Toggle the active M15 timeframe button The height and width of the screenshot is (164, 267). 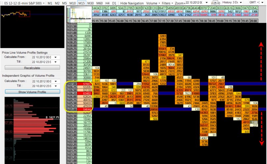pos(82,3)
